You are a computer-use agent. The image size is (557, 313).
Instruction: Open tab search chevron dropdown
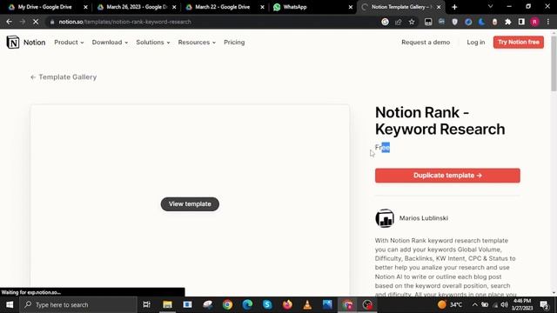[490, 7]
